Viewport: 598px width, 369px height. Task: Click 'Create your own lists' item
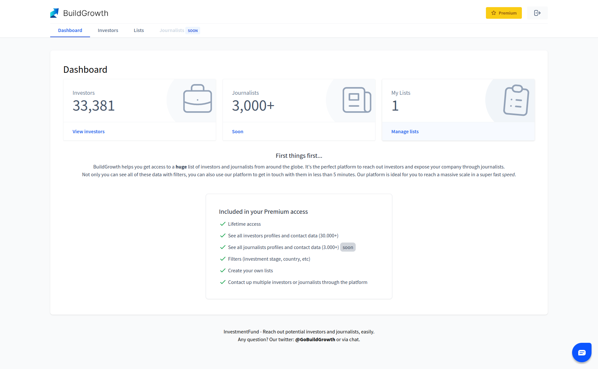click(x=250, y=271)
